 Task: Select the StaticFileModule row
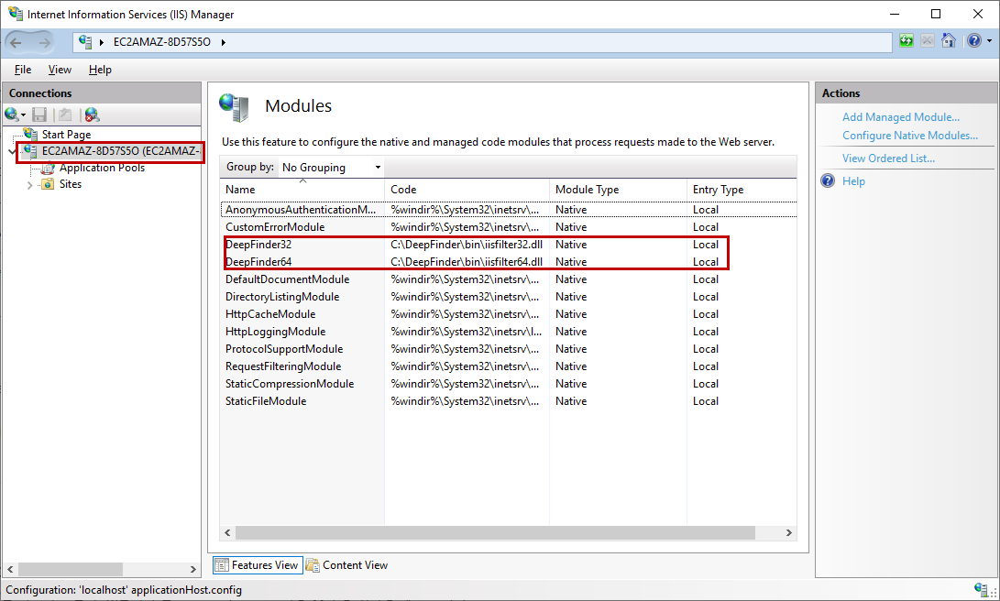(x=509, y=401)
